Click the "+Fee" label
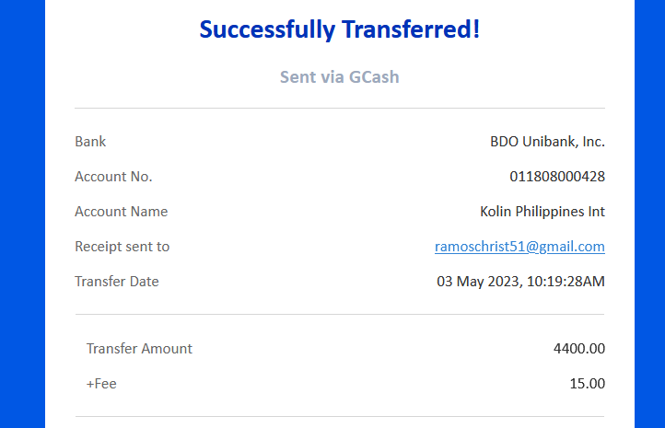Screen dimensions: 665x428 (x=101, y=384)
